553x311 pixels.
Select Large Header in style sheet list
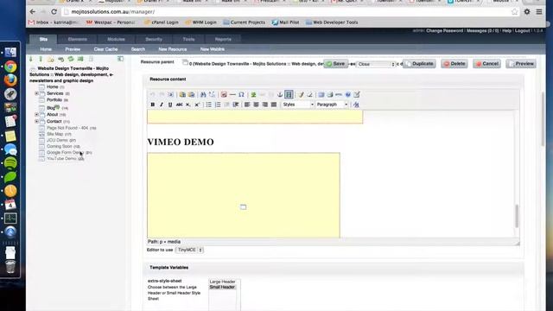tap(222, 282)
